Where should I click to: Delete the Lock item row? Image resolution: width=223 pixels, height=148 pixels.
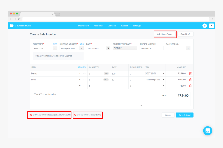[190, 80]
